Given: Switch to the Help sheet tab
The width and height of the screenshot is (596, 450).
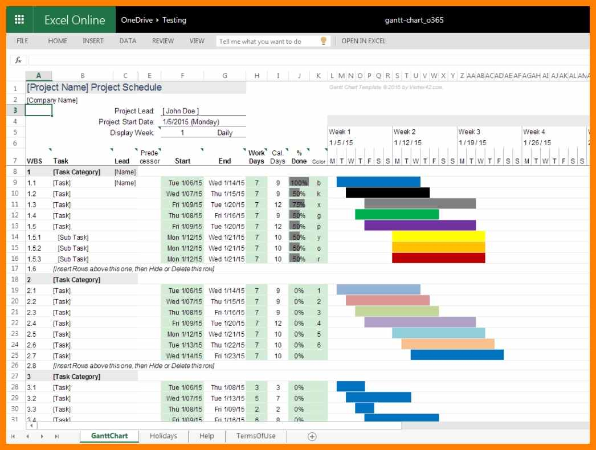Looking at the screenshot, I should [207, 436].
